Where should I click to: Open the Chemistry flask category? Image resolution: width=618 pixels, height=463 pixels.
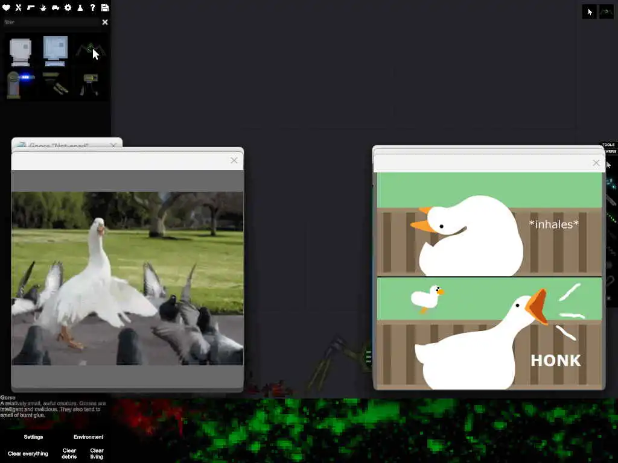tap(80, 7)
